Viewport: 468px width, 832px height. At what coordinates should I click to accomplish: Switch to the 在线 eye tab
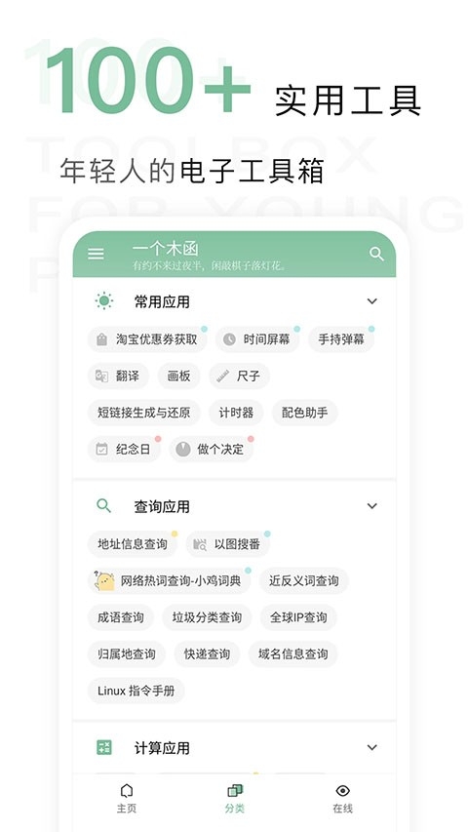[343, 799]
